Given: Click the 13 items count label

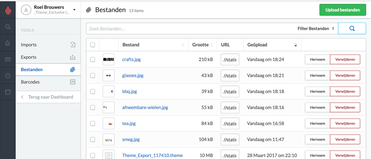Looking at the screenshot, I should [136, 11].
